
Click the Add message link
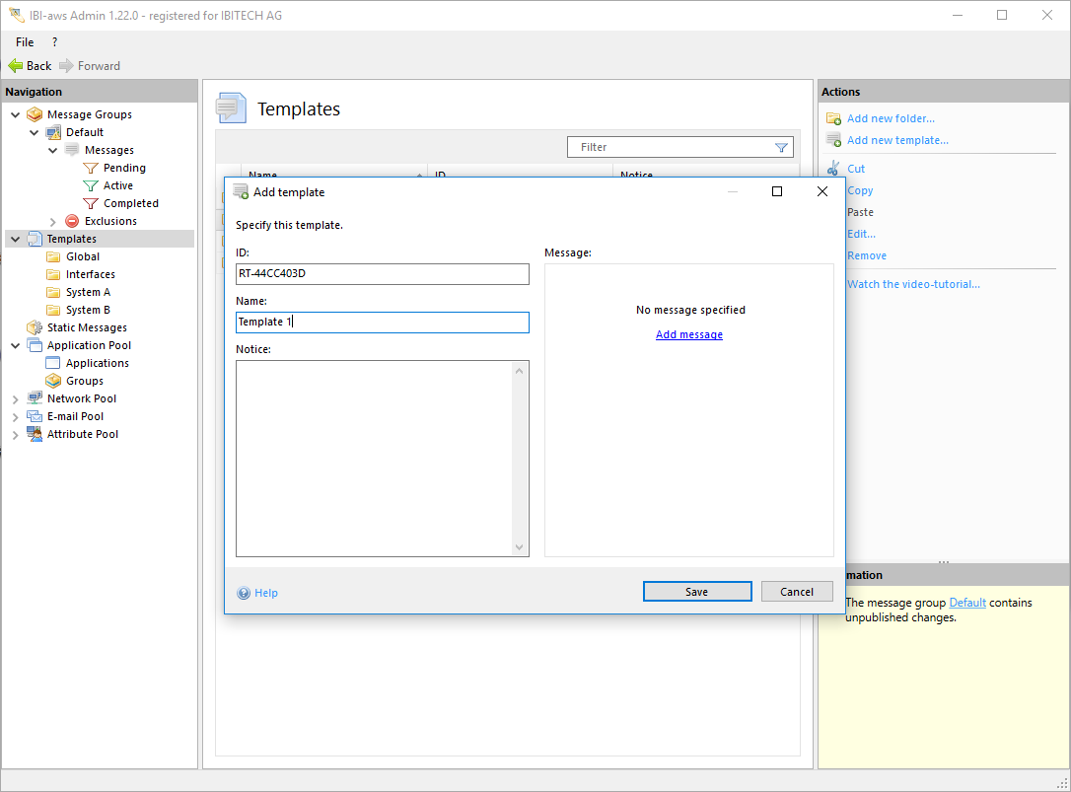[x=688, y=335]
